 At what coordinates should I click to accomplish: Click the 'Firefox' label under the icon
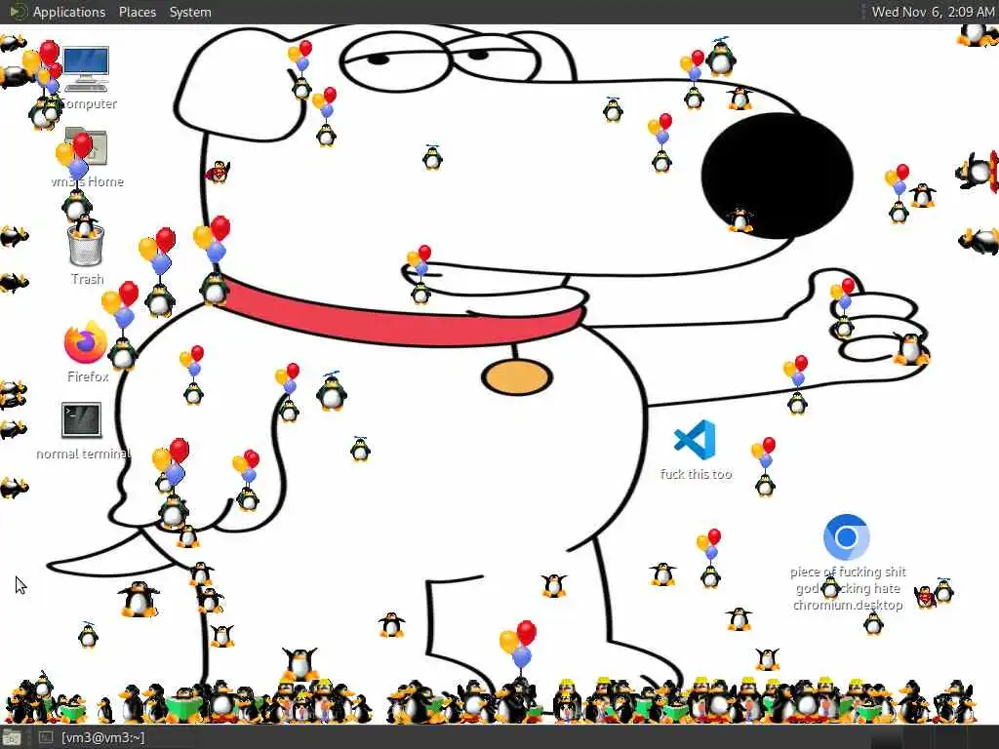87,376
